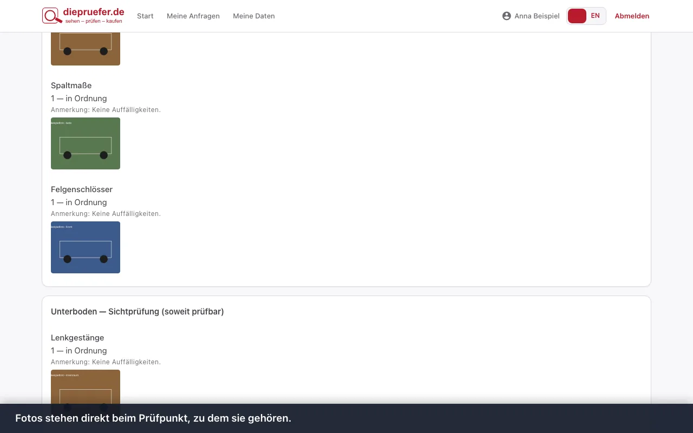This screenshot has width=693, height=433.
Task: Open the Start navigation item
Action: (145, 16)
